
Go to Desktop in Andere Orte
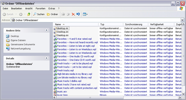click(x=15, y=36)
